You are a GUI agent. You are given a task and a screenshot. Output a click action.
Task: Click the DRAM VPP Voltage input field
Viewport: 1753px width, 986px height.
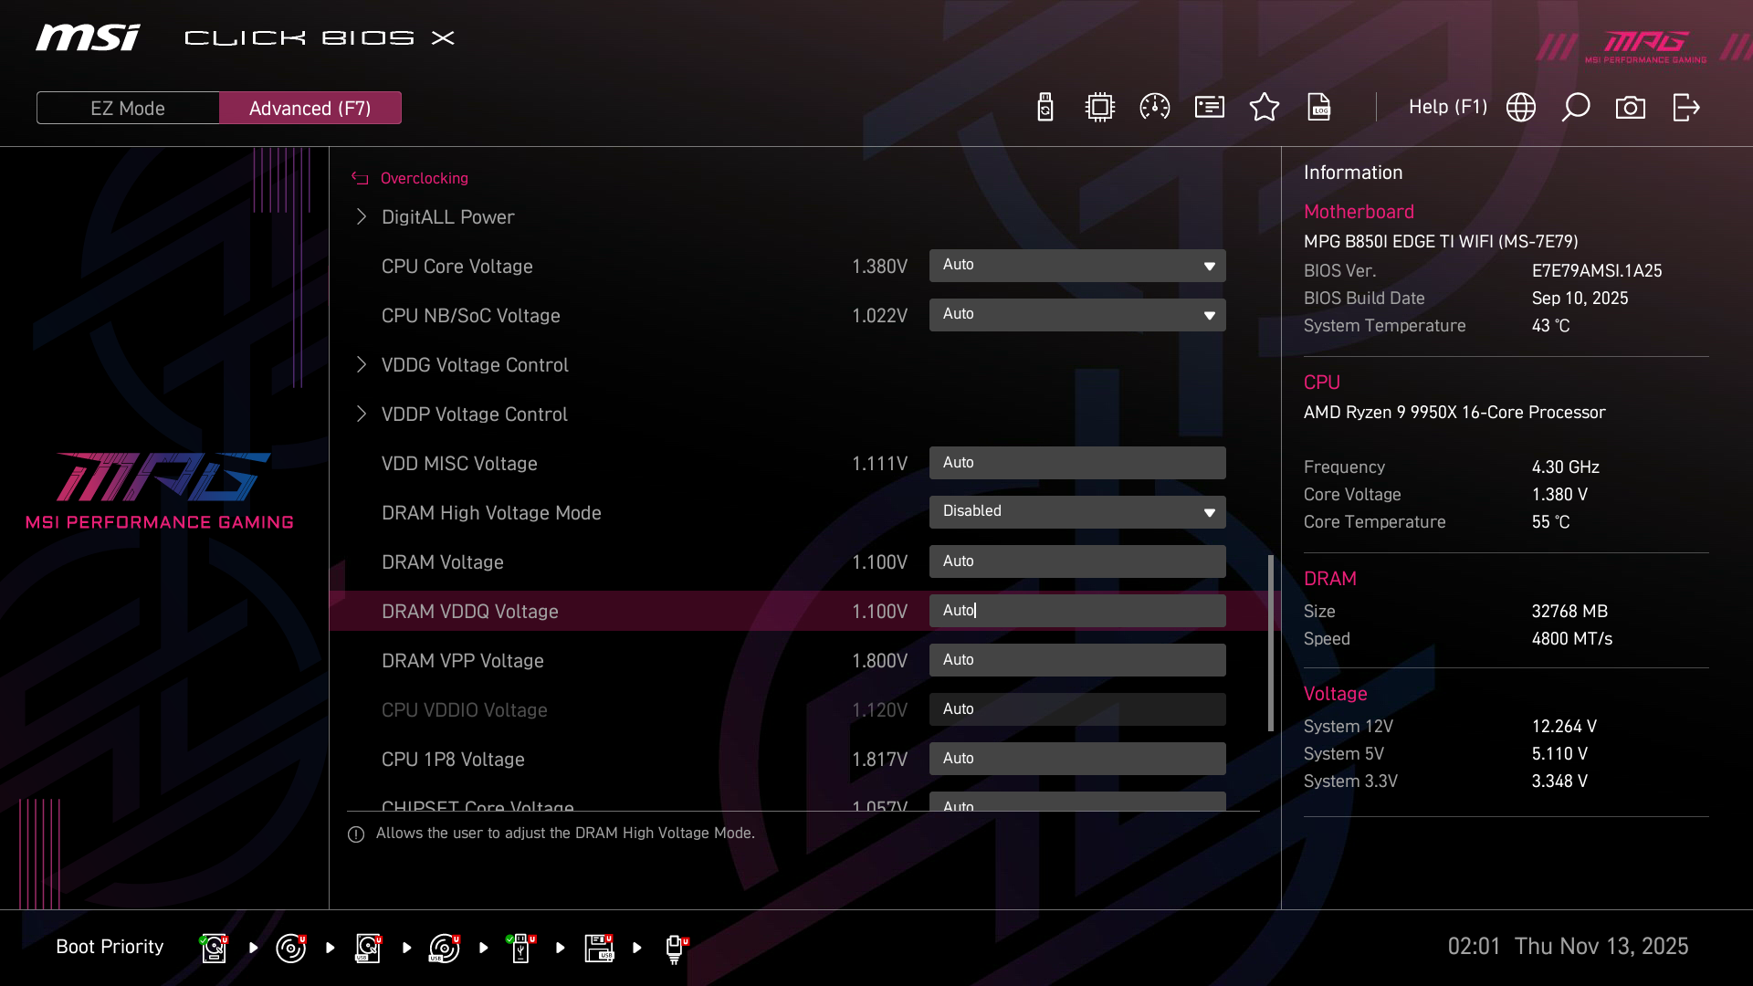pos(1077,660)
